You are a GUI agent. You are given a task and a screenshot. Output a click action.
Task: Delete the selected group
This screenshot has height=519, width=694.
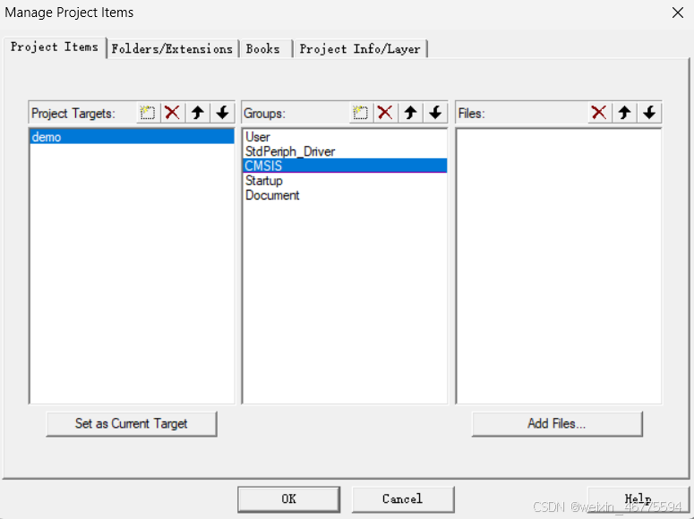(385, 113)
